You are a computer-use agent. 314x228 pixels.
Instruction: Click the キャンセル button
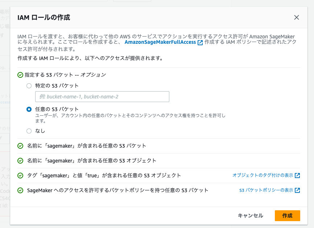tap(250, 216)
